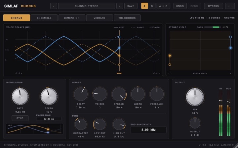Click the OUT level meter
Screen dimensions: 238x148
click(x=229, y=113)
